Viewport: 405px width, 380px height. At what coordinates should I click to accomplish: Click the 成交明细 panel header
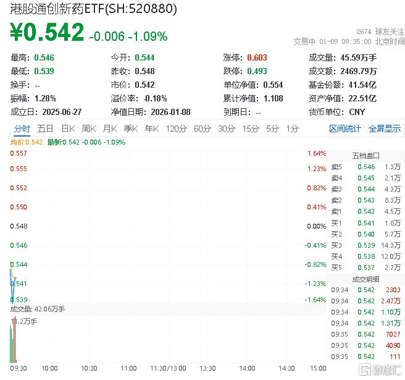(365, 279)
